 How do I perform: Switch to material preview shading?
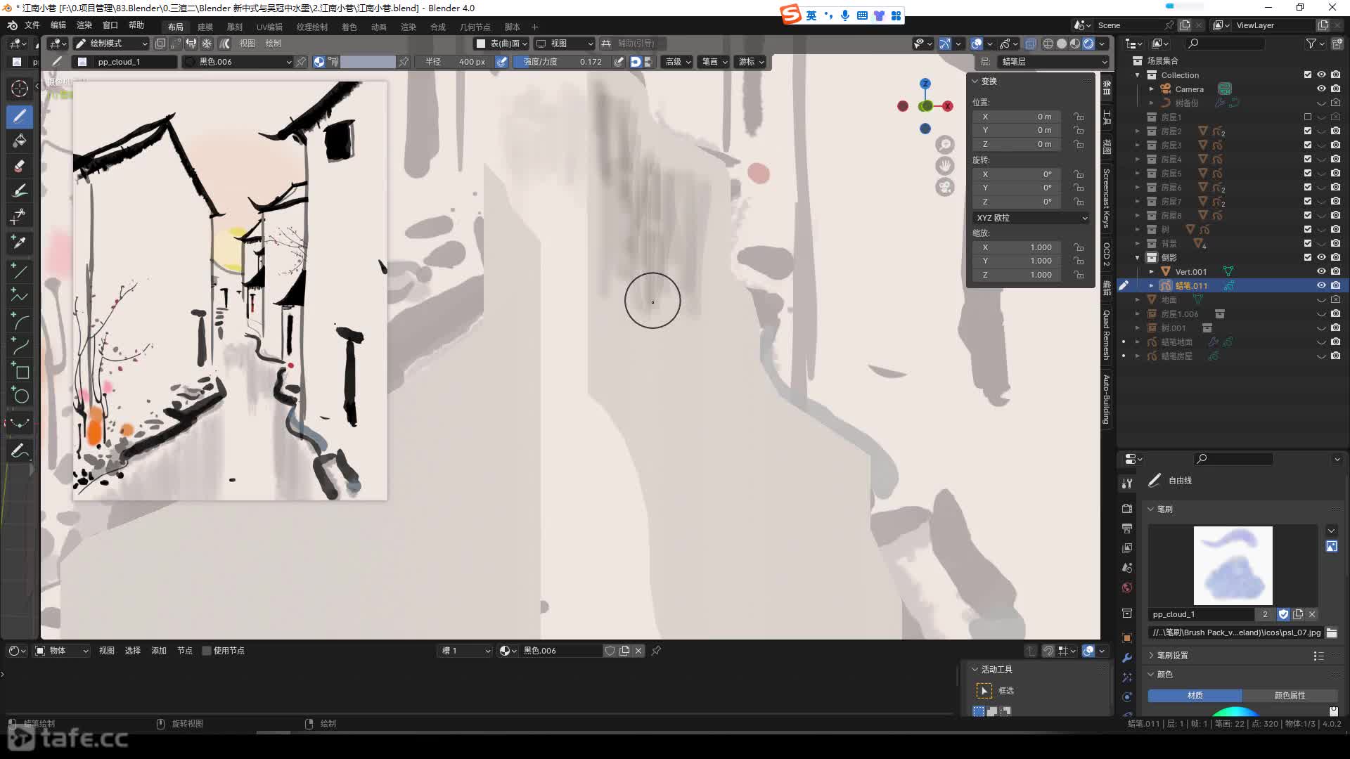click(x=1075, y=44)
